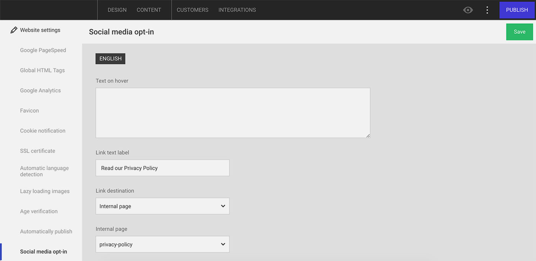Select the ENGLISH language tab
This screenshot has width=536, height=261.
[x=111, y=59]
